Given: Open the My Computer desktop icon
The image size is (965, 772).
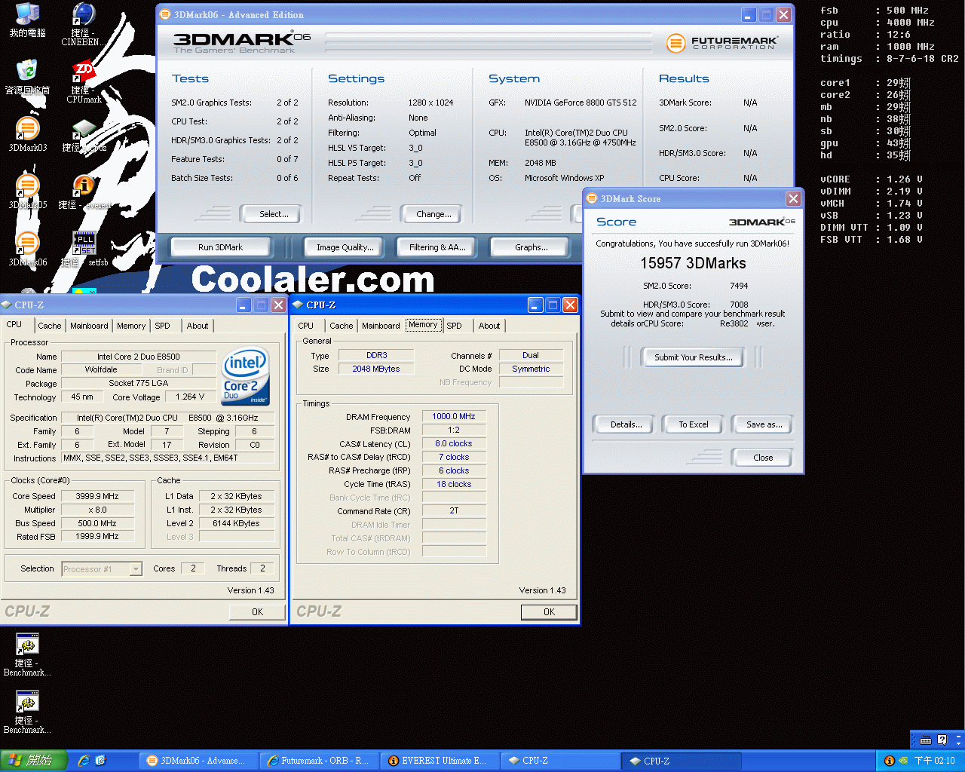Looking at the screenshot, I should tap(27, 20).
